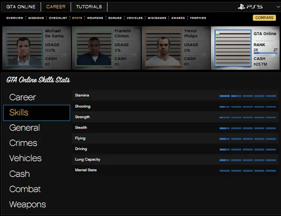Show the Crimes stats category
Image resolution: width=281 pixels, height=216 pixels.
tap(23, 143)
